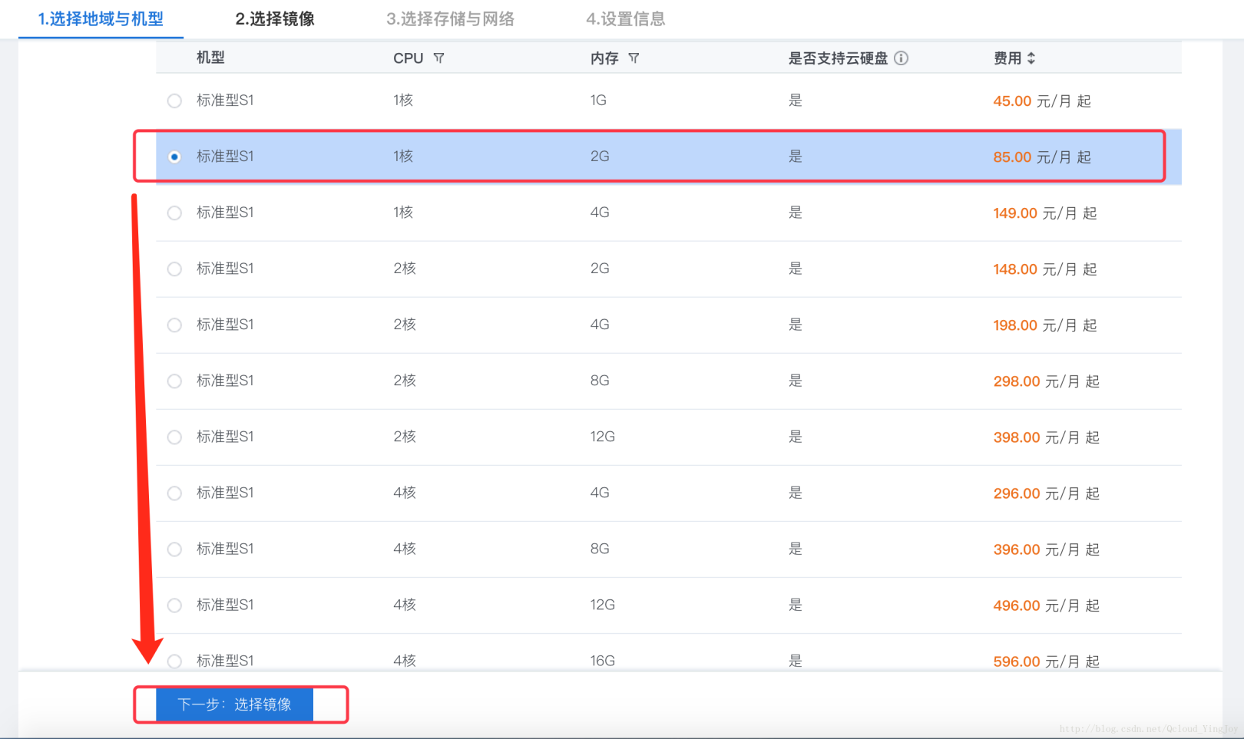Click the 标准型S1 name in the 298.00 row
Screen dimensions: 1244x739
click(225, 381)
